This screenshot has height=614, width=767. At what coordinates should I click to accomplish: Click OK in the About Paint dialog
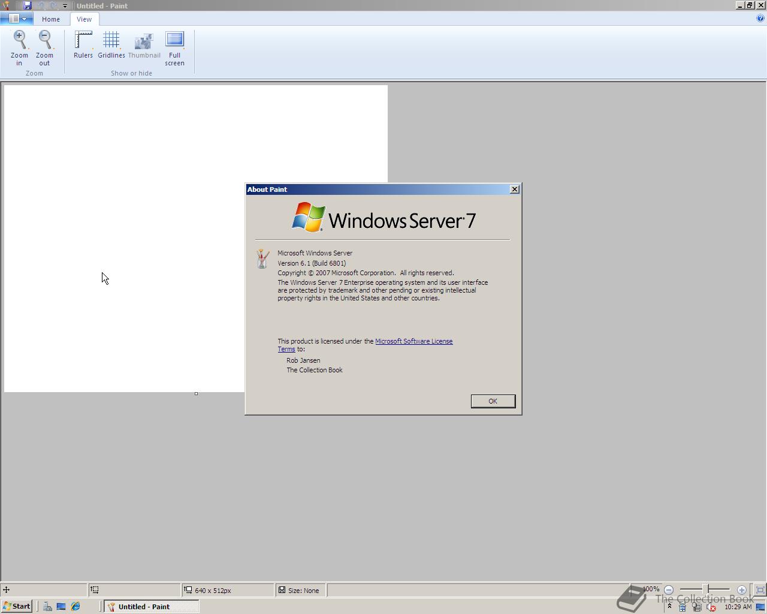pos(493,401)
